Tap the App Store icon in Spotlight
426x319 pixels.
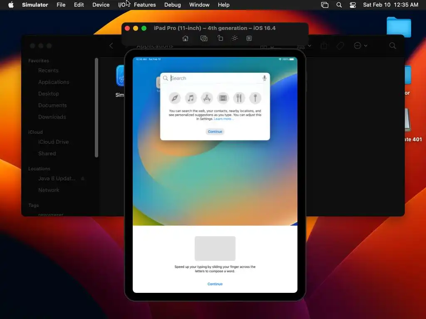point(207,98)
